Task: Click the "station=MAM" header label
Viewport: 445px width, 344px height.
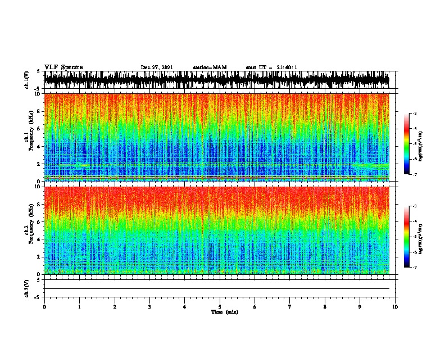Action: [210, 67]
